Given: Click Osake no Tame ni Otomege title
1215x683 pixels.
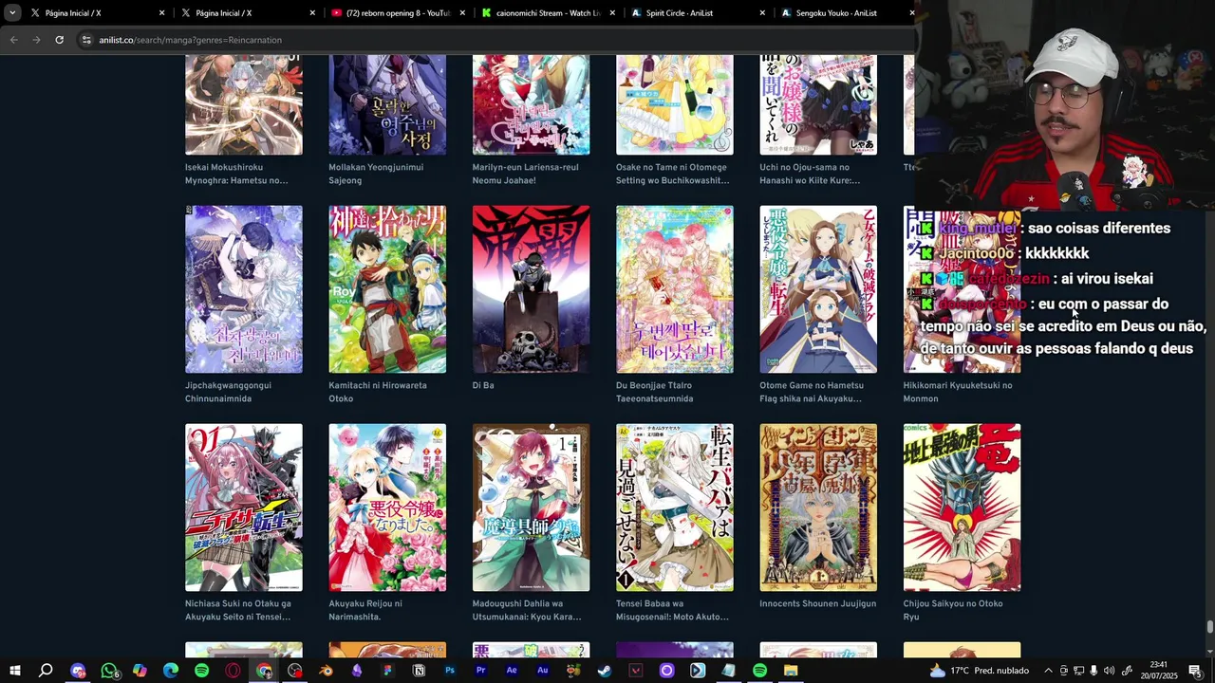Looking at the screenshot, I should (x=673, y=174).
